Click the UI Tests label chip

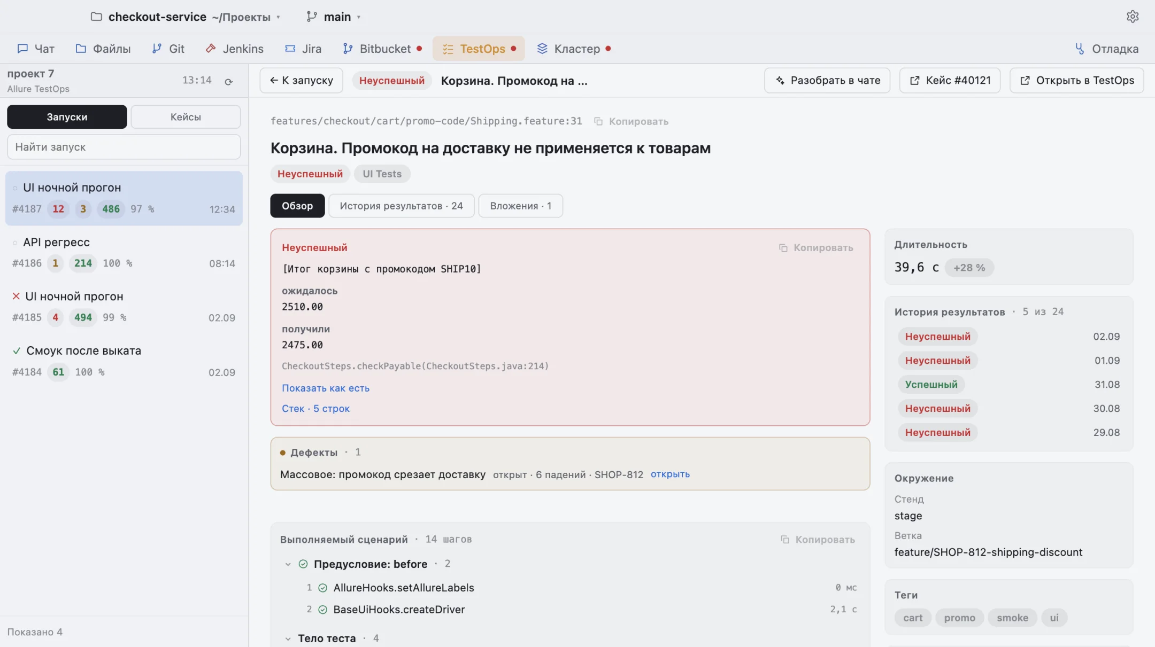(382, 174)
